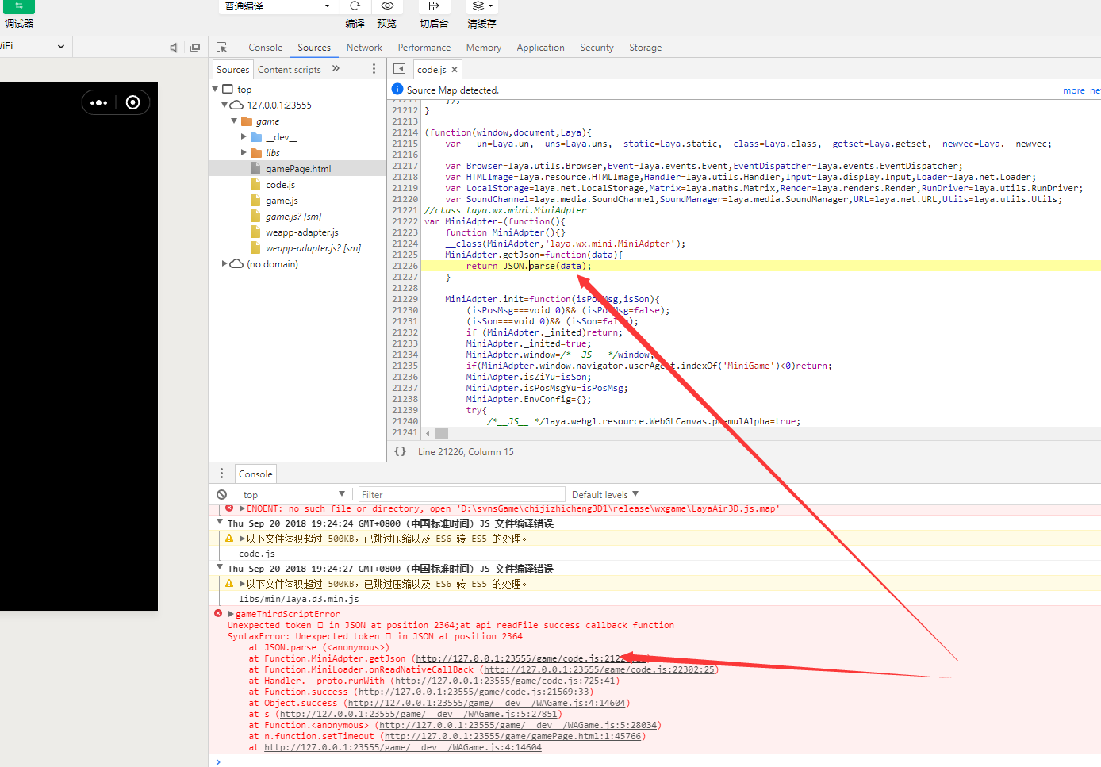Select the Console drawer tab
The image size is (1101, 767).
255,474
